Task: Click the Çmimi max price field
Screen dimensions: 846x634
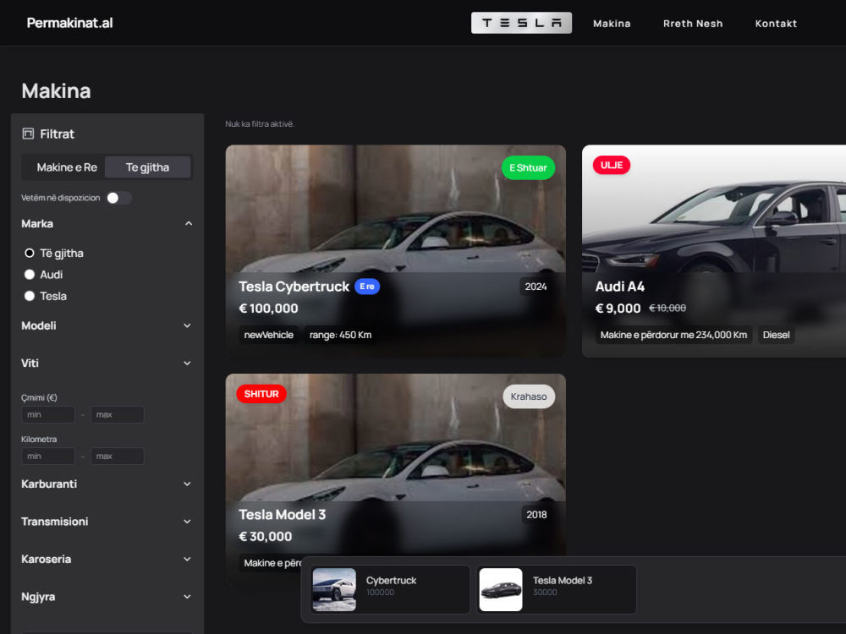Action: pos(117,414)
